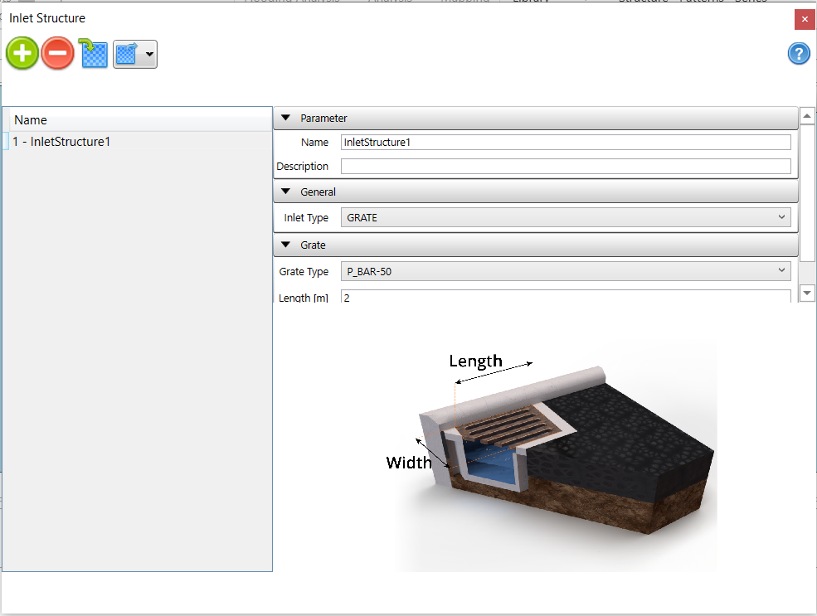Collapse the Grate section
The height and width of the screenshot is (616, 817).
coord(285,245)
